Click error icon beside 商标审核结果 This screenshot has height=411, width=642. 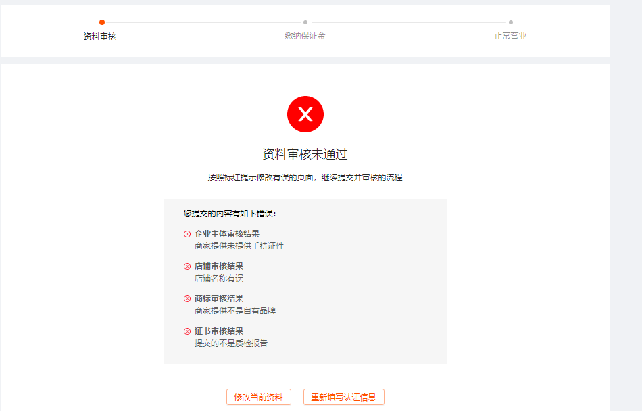pos(187,298)
